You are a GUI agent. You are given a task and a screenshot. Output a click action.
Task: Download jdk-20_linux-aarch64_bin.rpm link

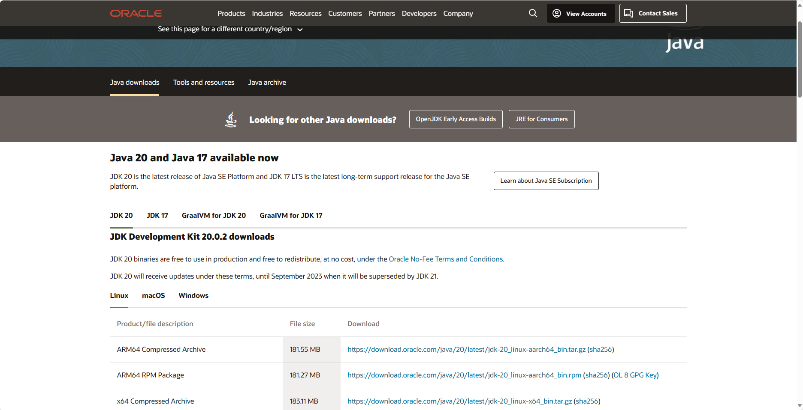[464, 375]
